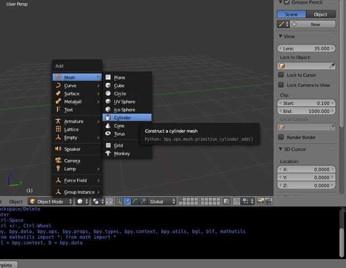Add the Monkey mesh
Viewport: 346px width, 268px height.
[127, 154]
